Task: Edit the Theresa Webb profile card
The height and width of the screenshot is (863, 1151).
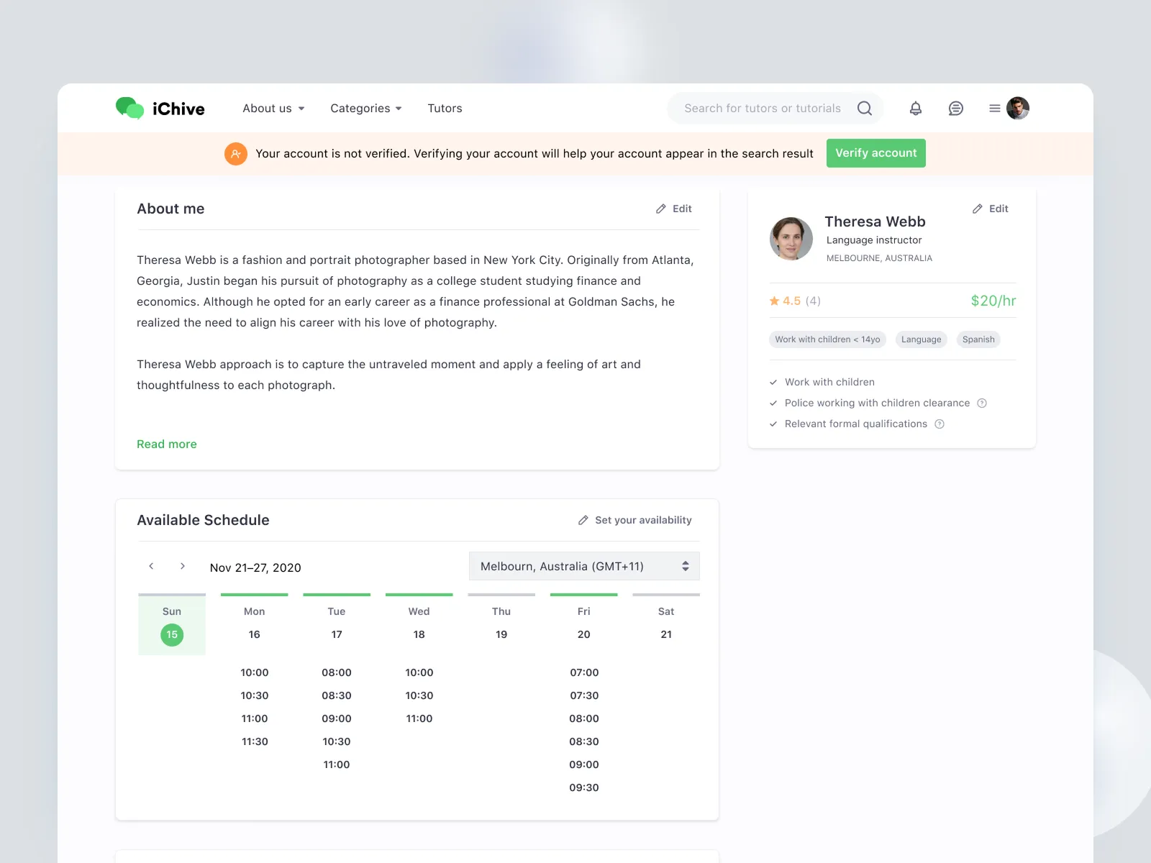Action: (x=991, y=209)
